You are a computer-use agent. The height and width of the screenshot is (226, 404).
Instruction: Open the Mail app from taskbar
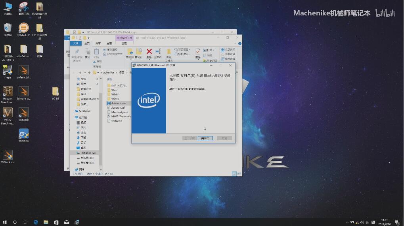[x=67, y=222]
